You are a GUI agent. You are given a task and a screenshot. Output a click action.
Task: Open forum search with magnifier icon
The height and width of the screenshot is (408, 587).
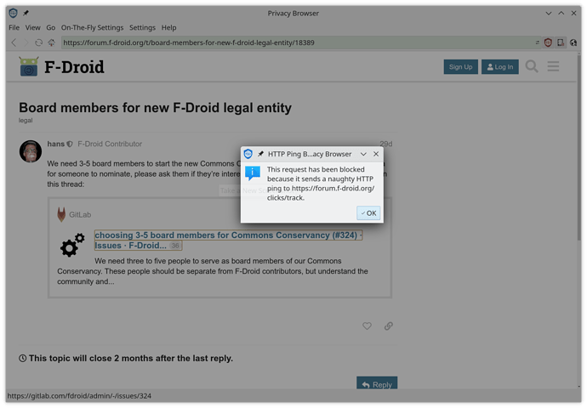[532, 66]
